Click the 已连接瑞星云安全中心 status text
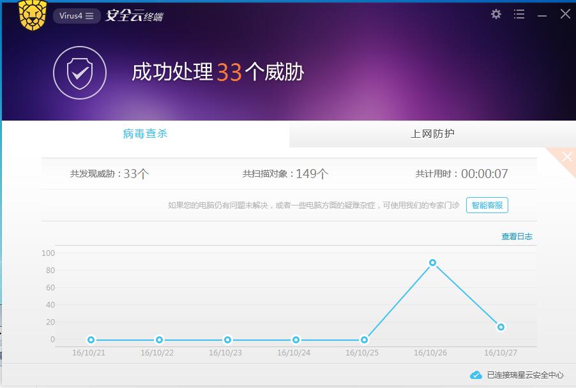The image size is (576, 388). (526, 375)
